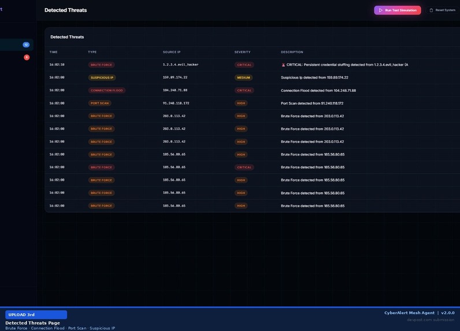Open the sidebar item with red 6 badge
The width and height of the screenshot is (460, 331).
click(16, 57)
